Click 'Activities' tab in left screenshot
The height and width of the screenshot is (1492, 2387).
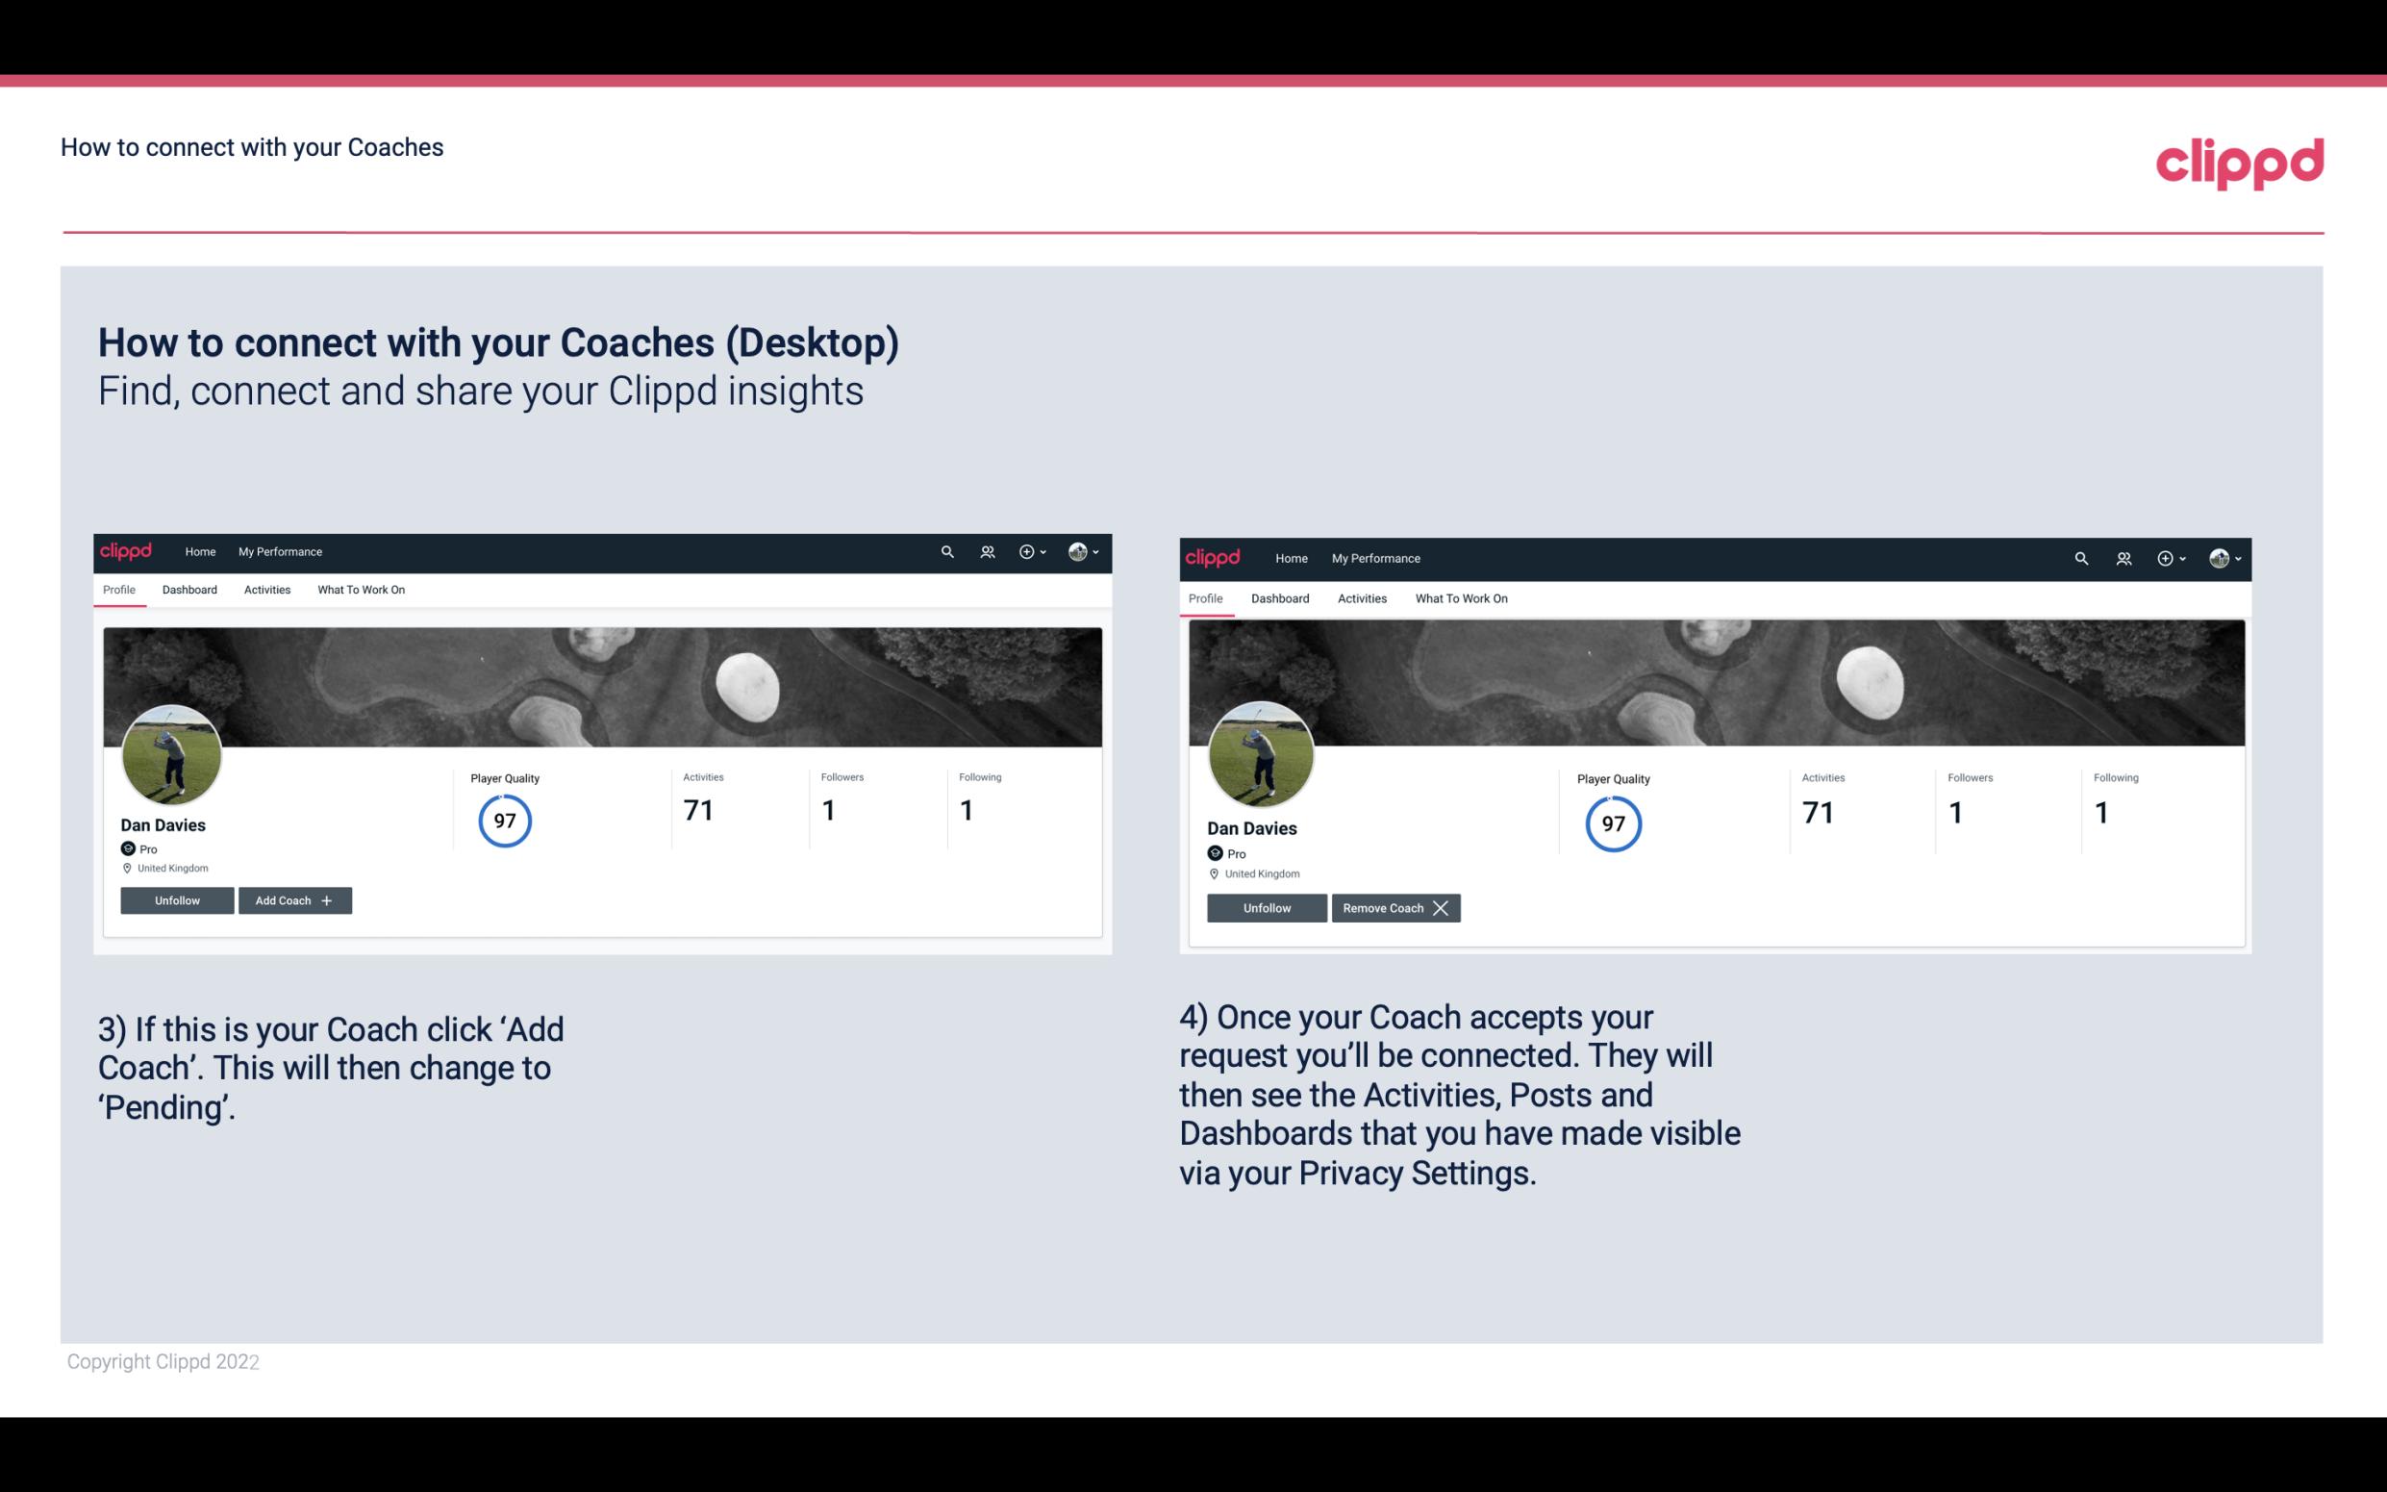(266, 590)
